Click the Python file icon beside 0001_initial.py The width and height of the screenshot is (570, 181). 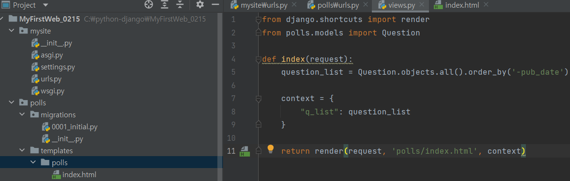tap(46, 127)
